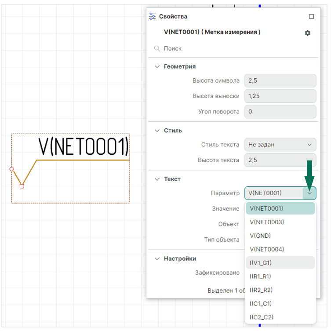The image size is (331, 331).
Task: Open the properties panel settings gear
Action: (x=308, y=33)
